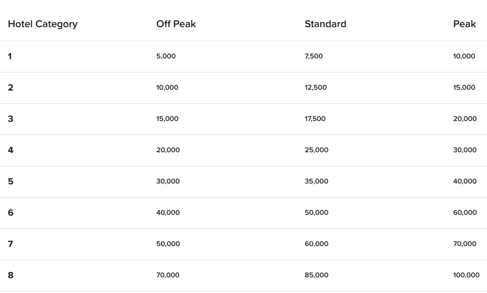The width and height of the screenshot is (487, 293).
Task: Select the Category 6 row label
Action: point(10,213)
